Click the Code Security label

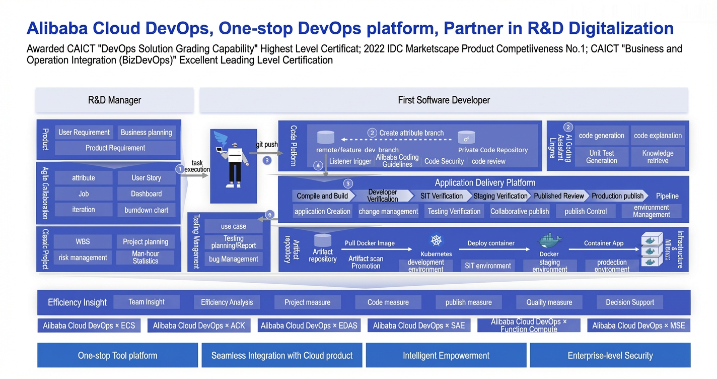pos(444,161)
